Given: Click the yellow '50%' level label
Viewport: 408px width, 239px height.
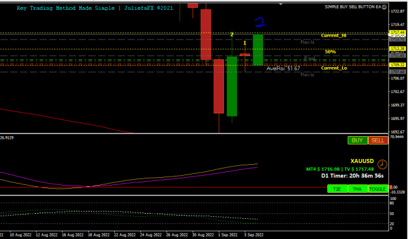Looking at the screenshot, I should pyautogui.click(x=330, y=52).
